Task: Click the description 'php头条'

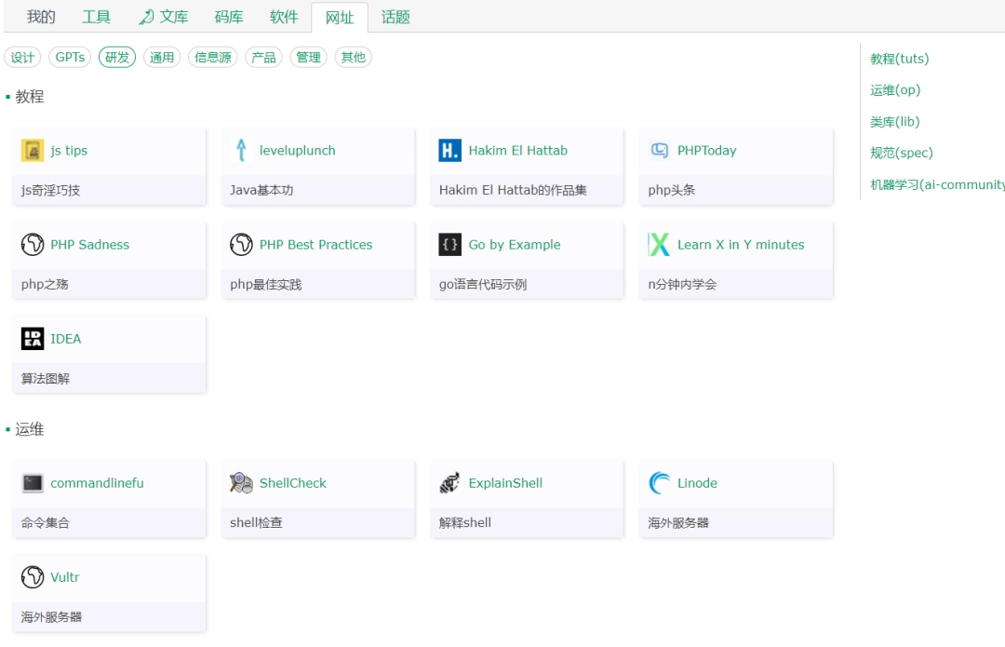Action: [x=672, y=191]
